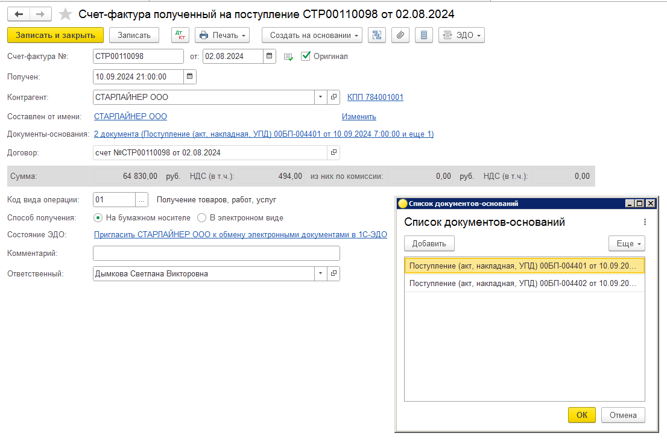Attach files via paperclip icon
Viewport: 667px width, 442px height.
[399, 36]
